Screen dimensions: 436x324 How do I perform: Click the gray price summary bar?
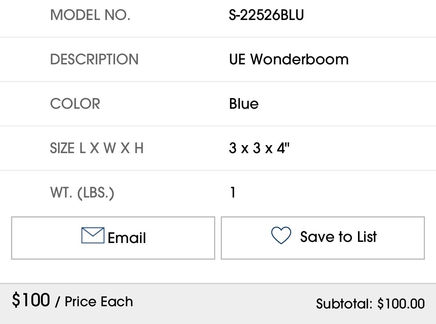point(218,304)
